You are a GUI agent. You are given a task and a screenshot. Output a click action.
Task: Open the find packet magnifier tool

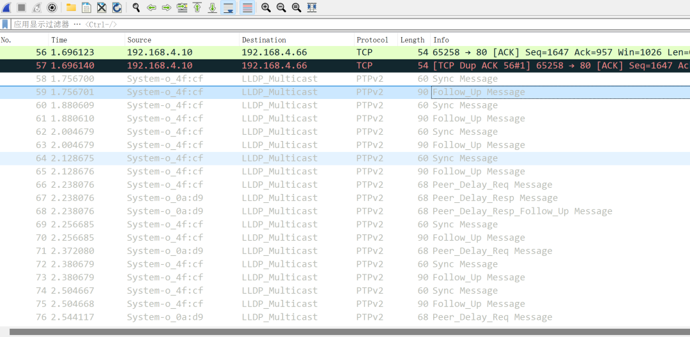[136, 8]
